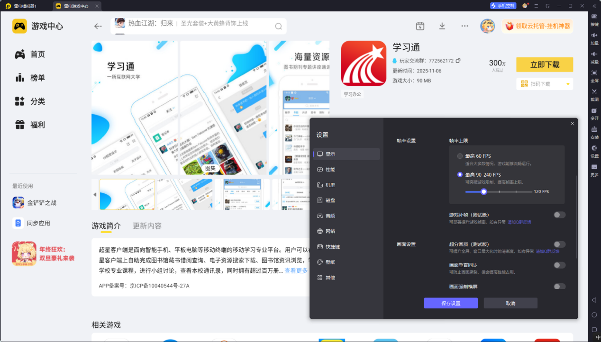Open 分类 in the left navigation

30,101
